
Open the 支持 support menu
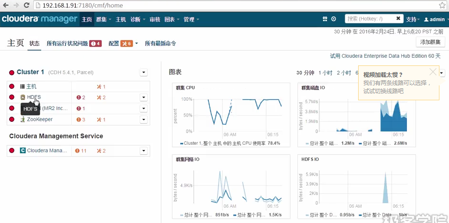pyautogui.click(x=413, y=20)
